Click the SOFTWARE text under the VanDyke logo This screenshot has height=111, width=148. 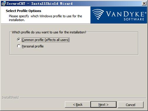pyautogui.click(x=134, y=19)
